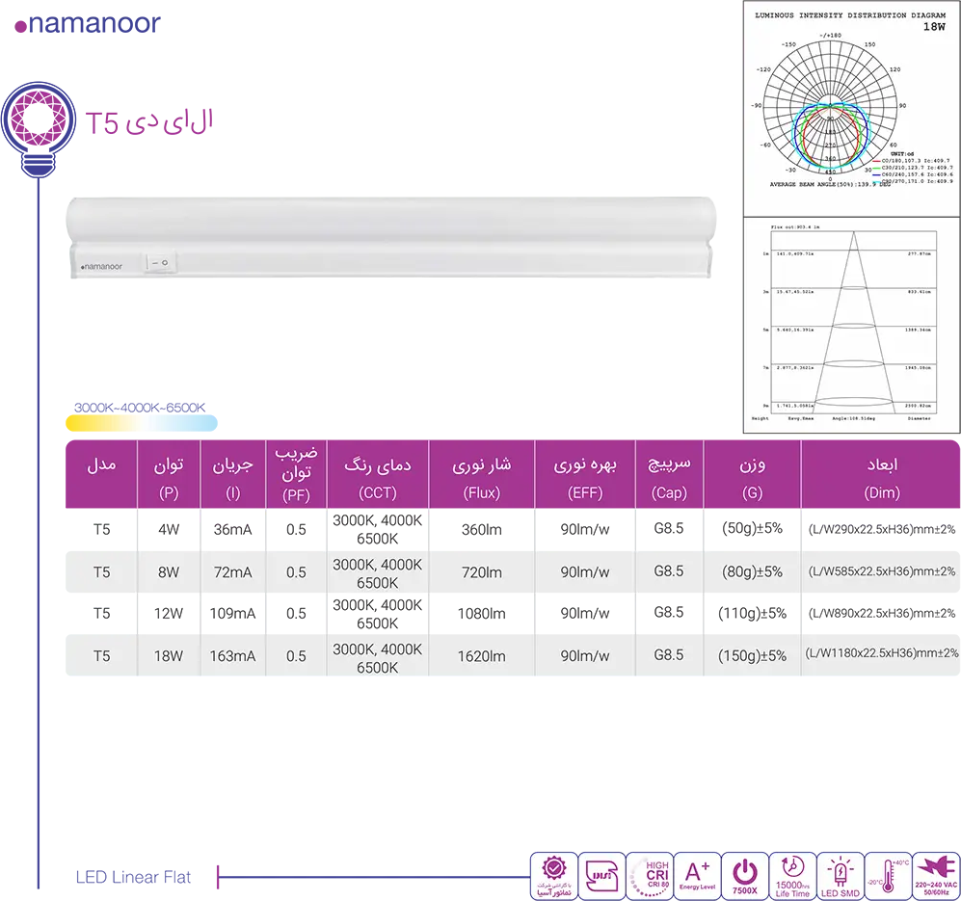Open the beam cone illuminance diagram
961x901 pixels.
coord(851,324)
